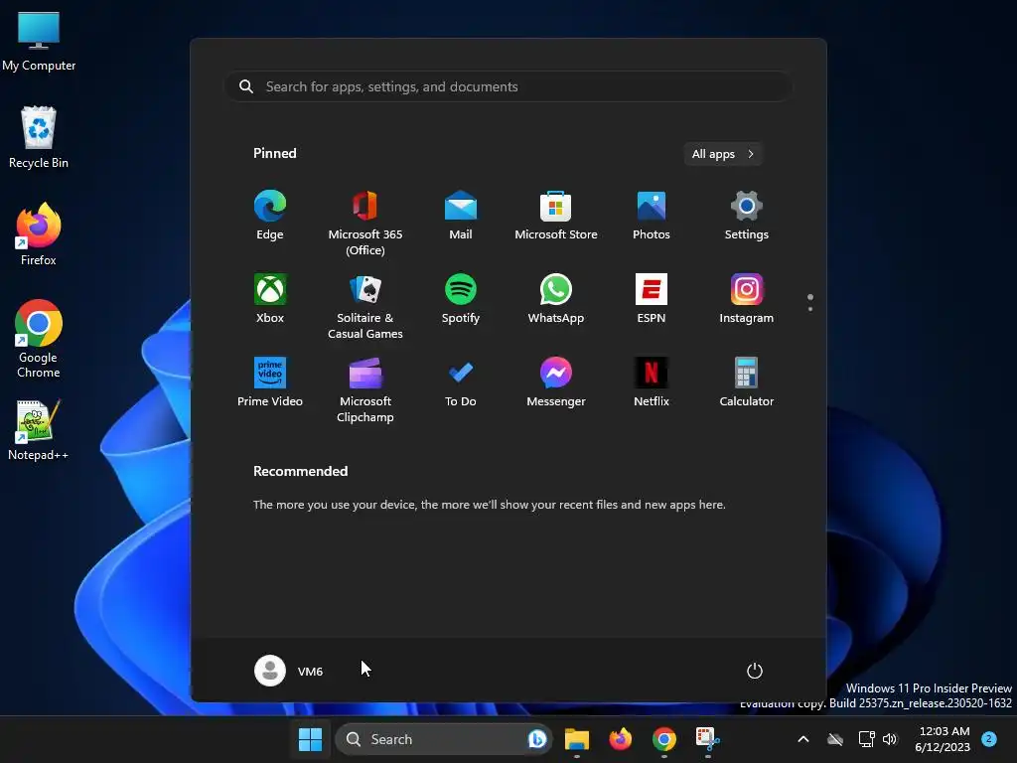
Task: Focus the Start menu search field
Action: [x=508, y=87]
